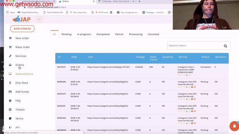Click order ID 66164374
This screenshot has height=134, width=239.
[61, 94]
